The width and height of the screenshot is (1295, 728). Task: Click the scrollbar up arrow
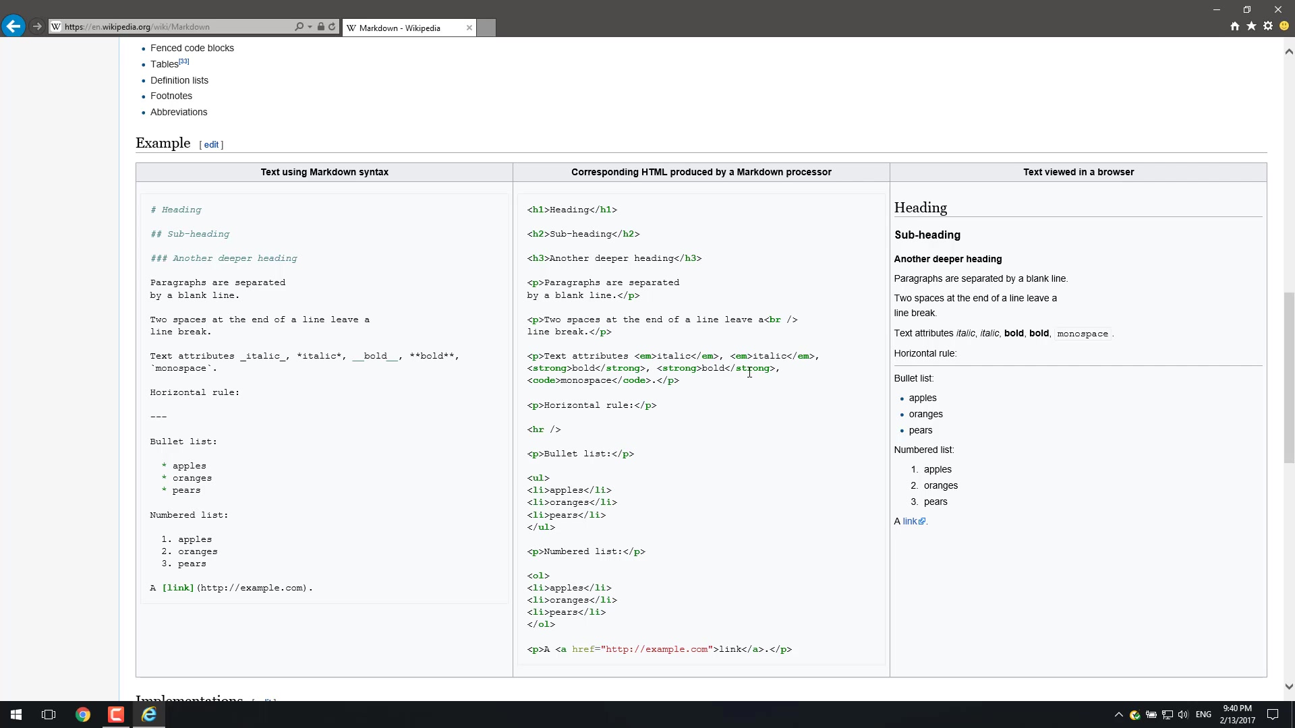click(x=1289, y=51)
